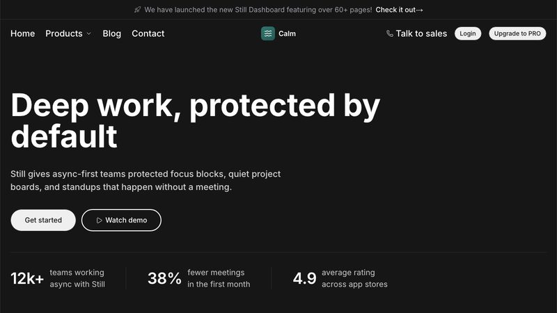Click the 4.9 average rating stat
Viewport: 557px width, 313px height.
(340, 278)
